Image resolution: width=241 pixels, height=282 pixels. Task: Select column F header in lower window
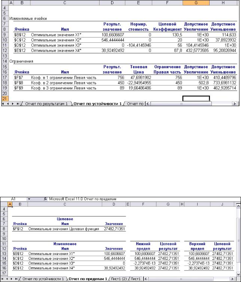143,204
